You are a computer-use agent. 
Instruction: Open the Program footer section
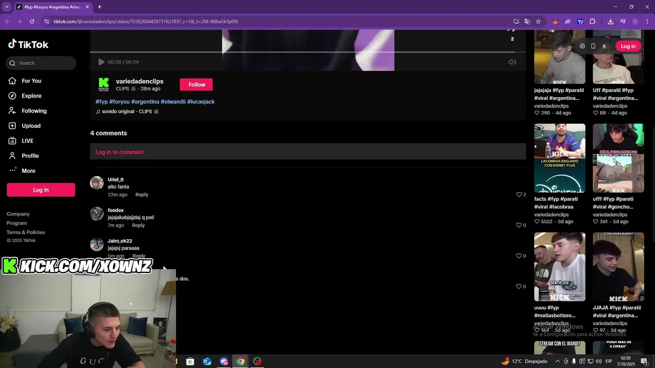17,223
